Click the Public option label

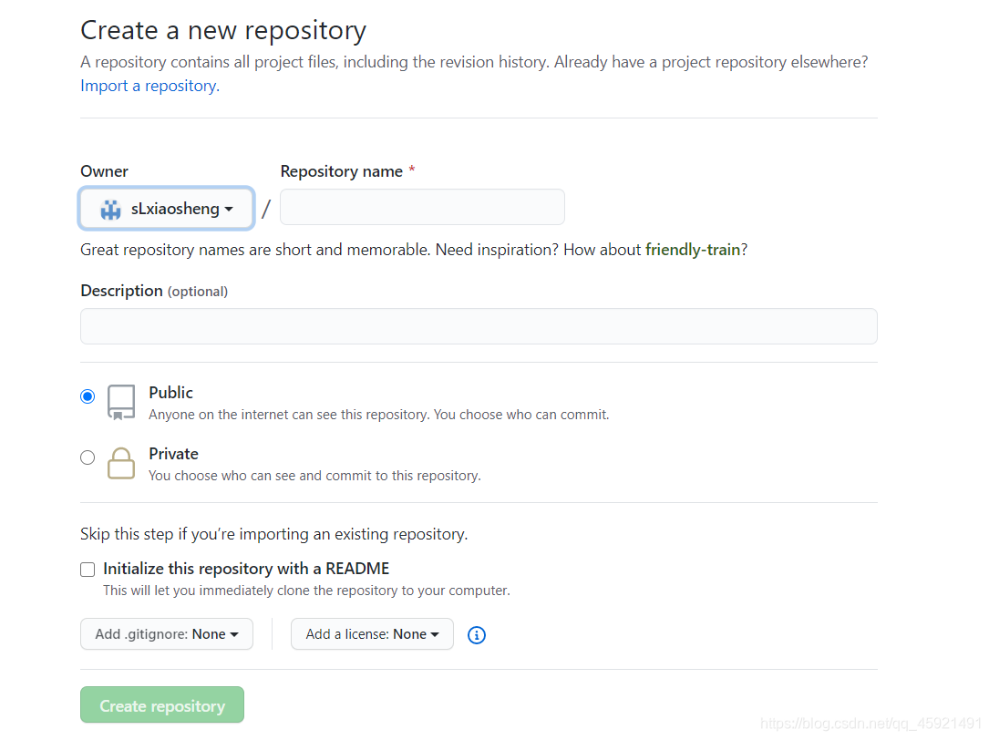pyautogui.click(x=171, y=393)
